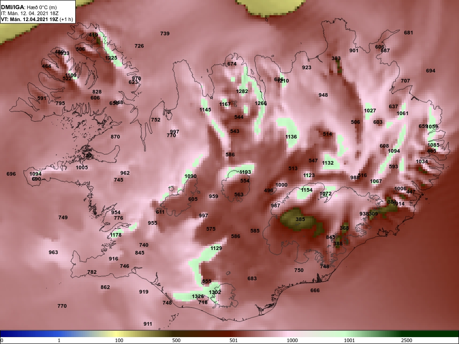Image resolution: width=459 pixels, height=344 pixels.
Task: Click the map value 1154
Action: (x=307, y=190)
